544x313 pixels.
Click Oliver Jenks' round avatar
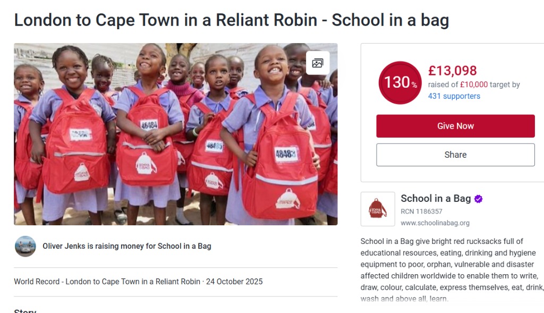click(x=25, y=247)
